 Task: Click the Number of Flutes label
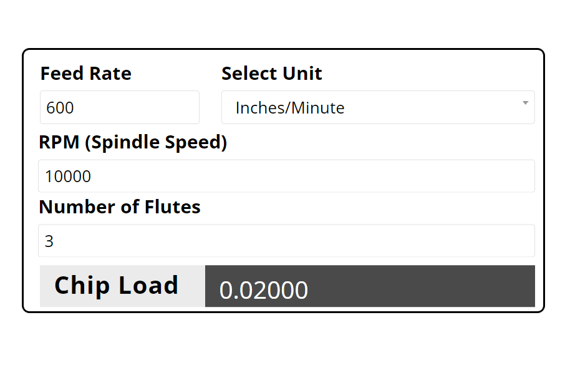pyautogui.click(x=120, y=206)
